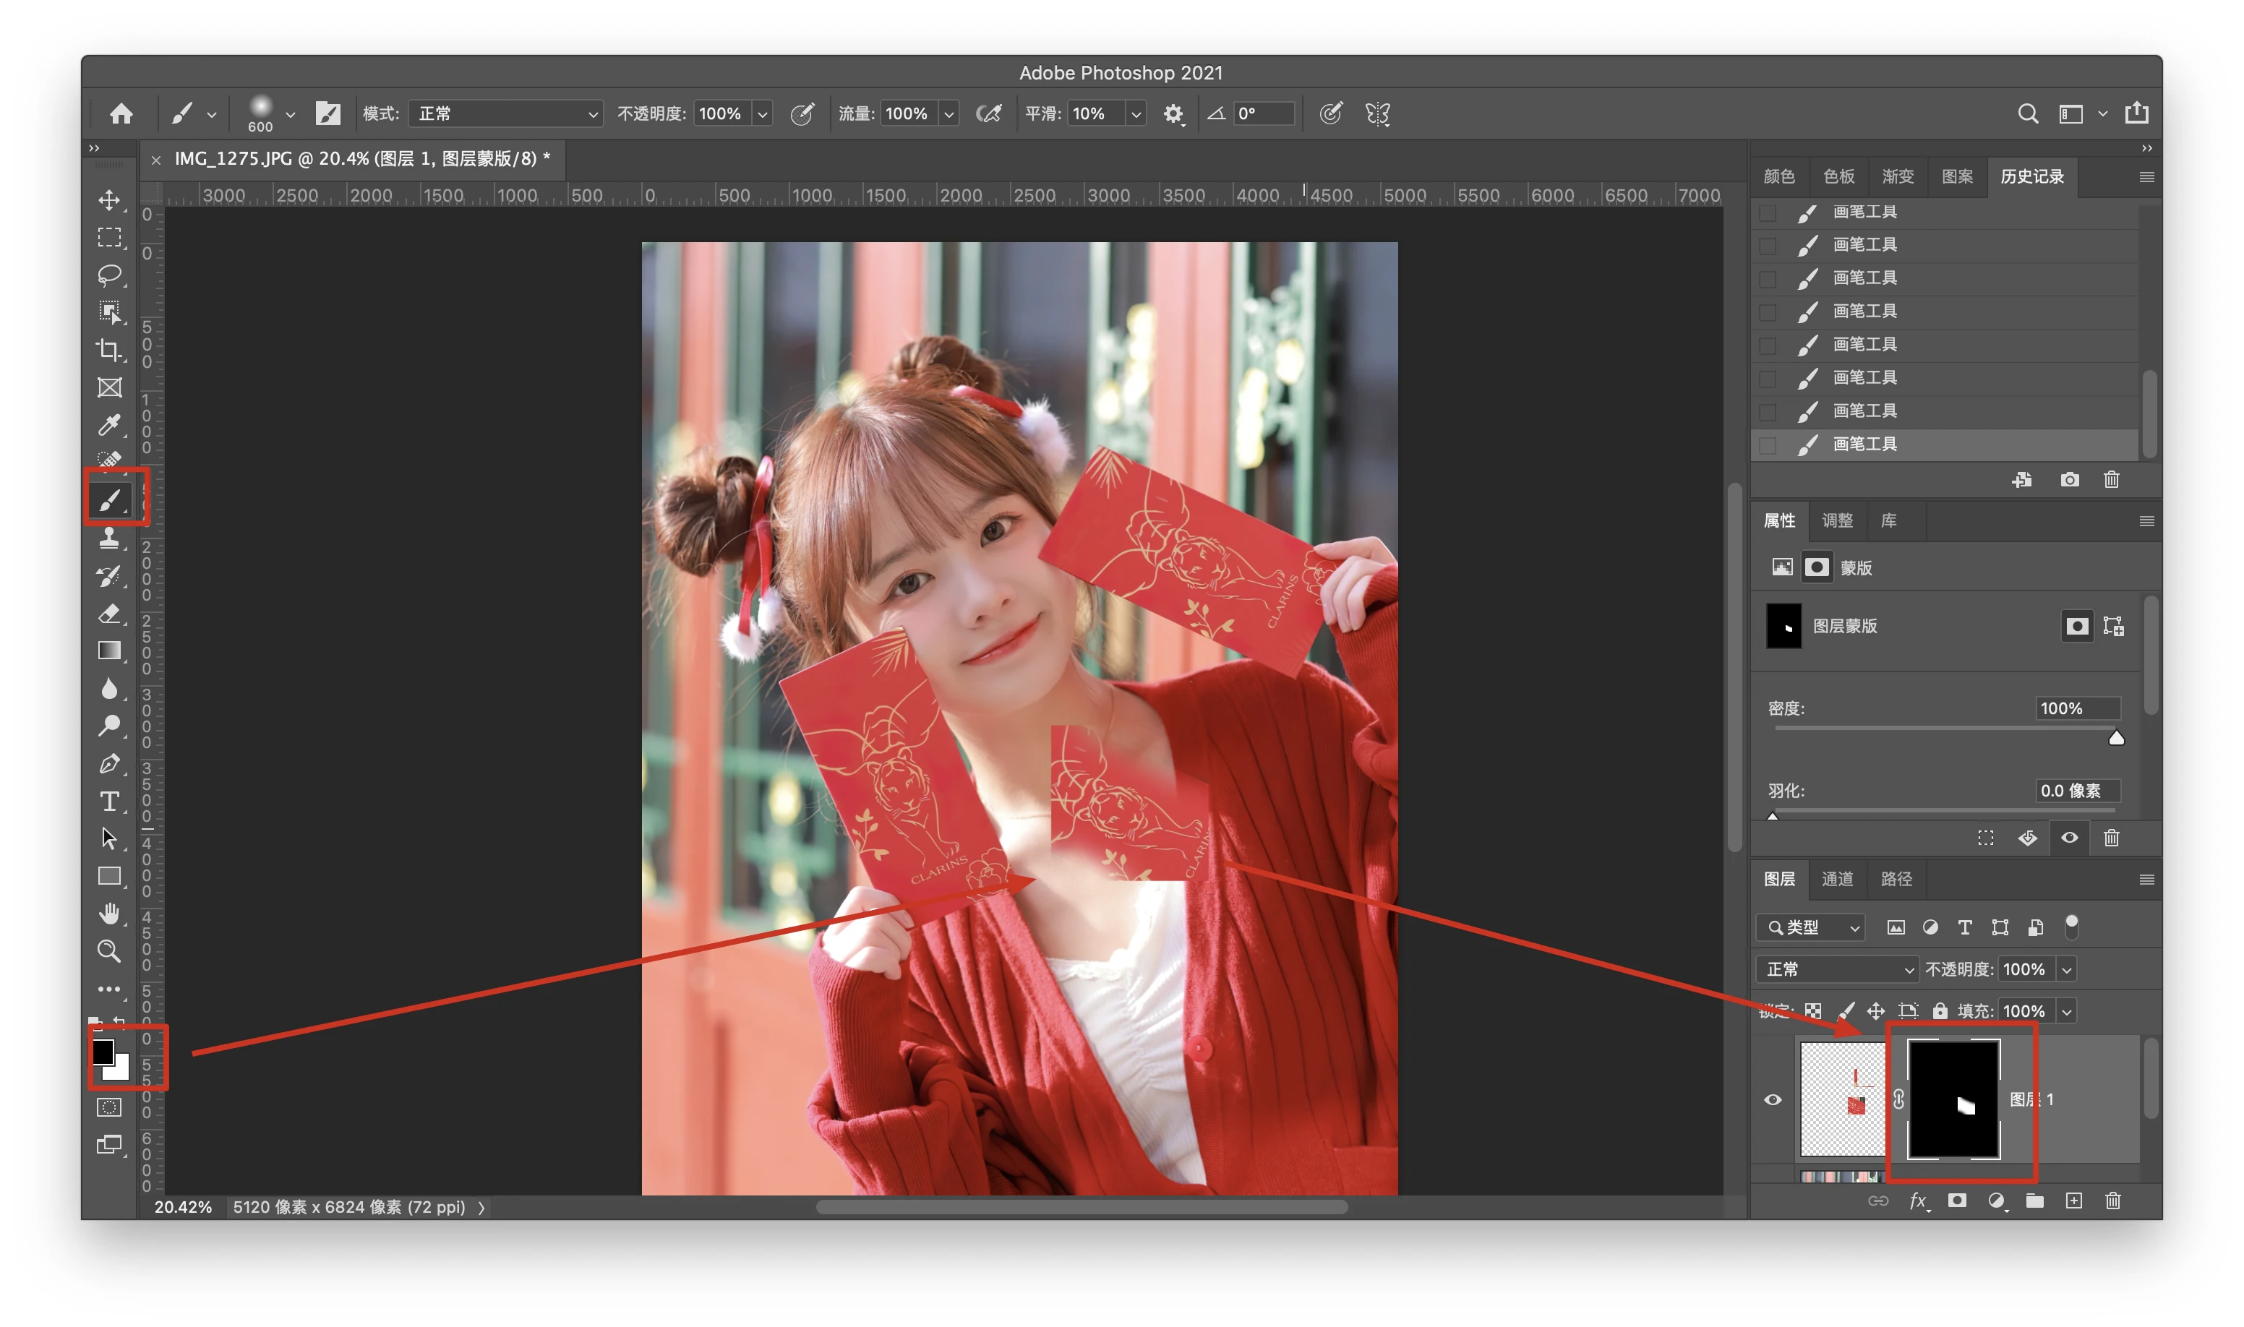Viewport: 2244px width, 1327px height.
Task: Create new snapshot with camera icon
Action: [x=2069, y=480]
